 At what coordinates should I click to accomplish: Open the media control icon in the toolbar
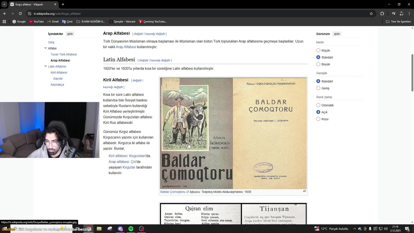click(394, 14)
